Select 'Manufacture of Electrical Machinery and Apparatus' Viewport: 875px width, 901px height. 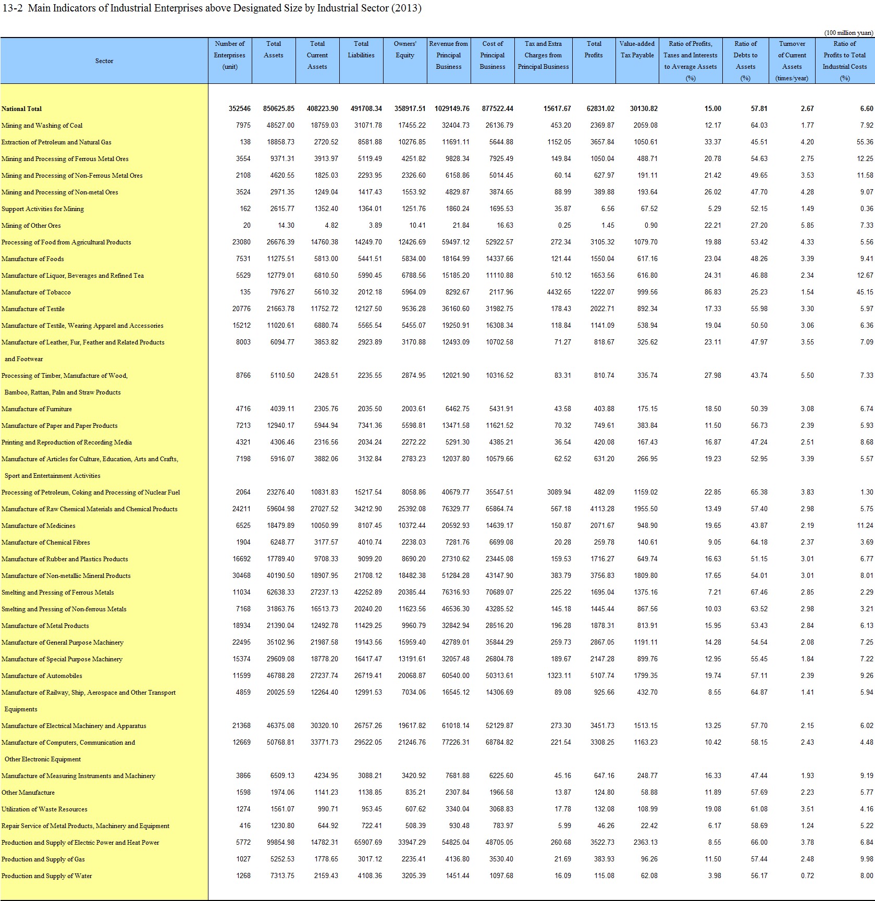73,726
